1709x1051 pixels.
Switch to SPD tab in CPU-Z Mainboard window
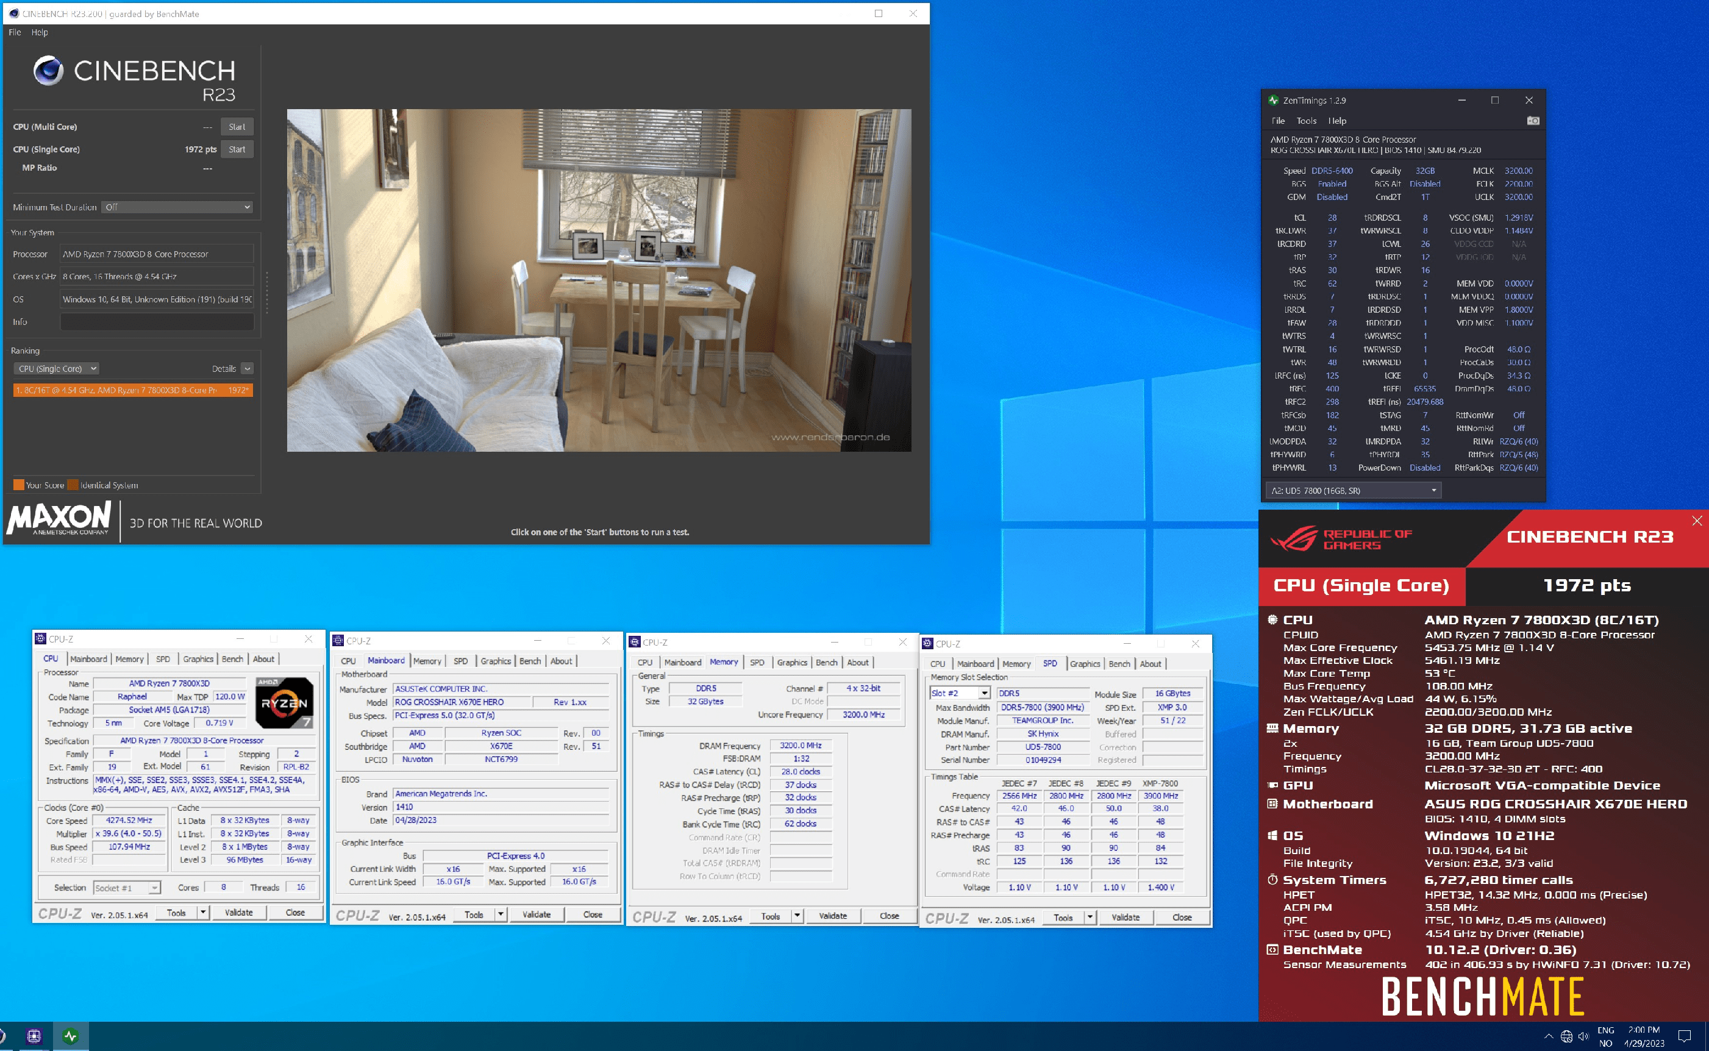[460, 661]
